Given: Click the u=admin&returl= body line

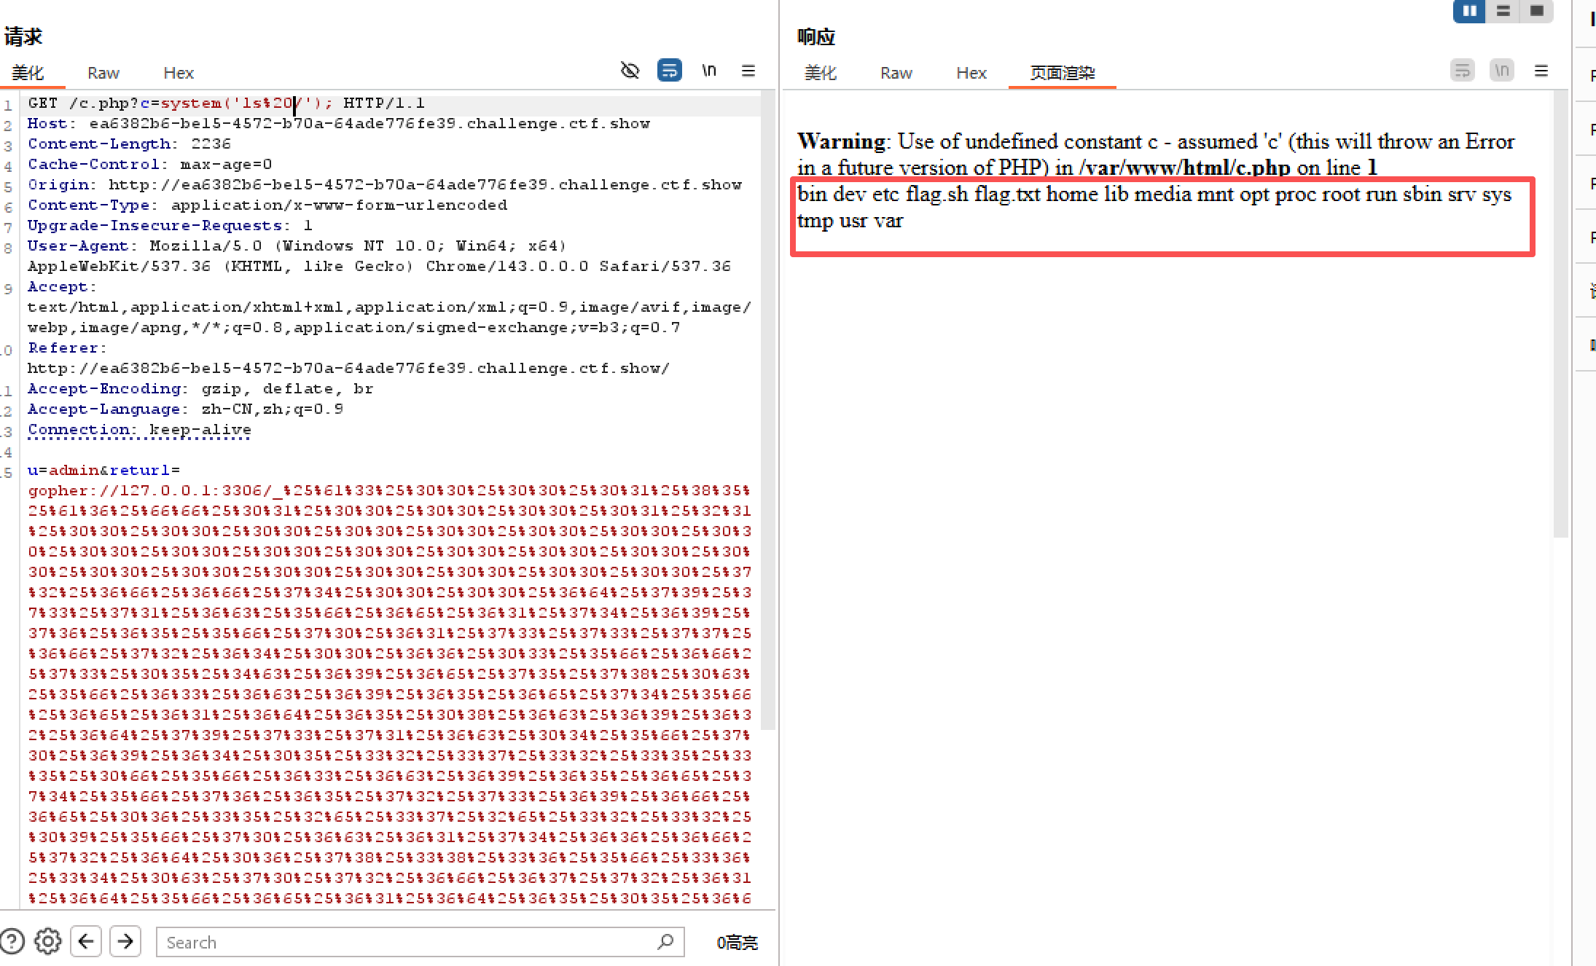Looking at the screenshot, I should (x=103, y=471).
